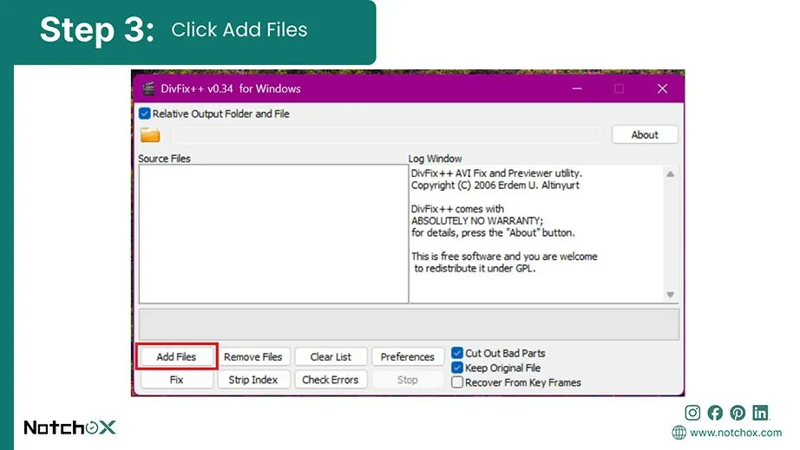Click the Remove Files button
The height and width of the screenshot is (450, 800).
[253, 356]
